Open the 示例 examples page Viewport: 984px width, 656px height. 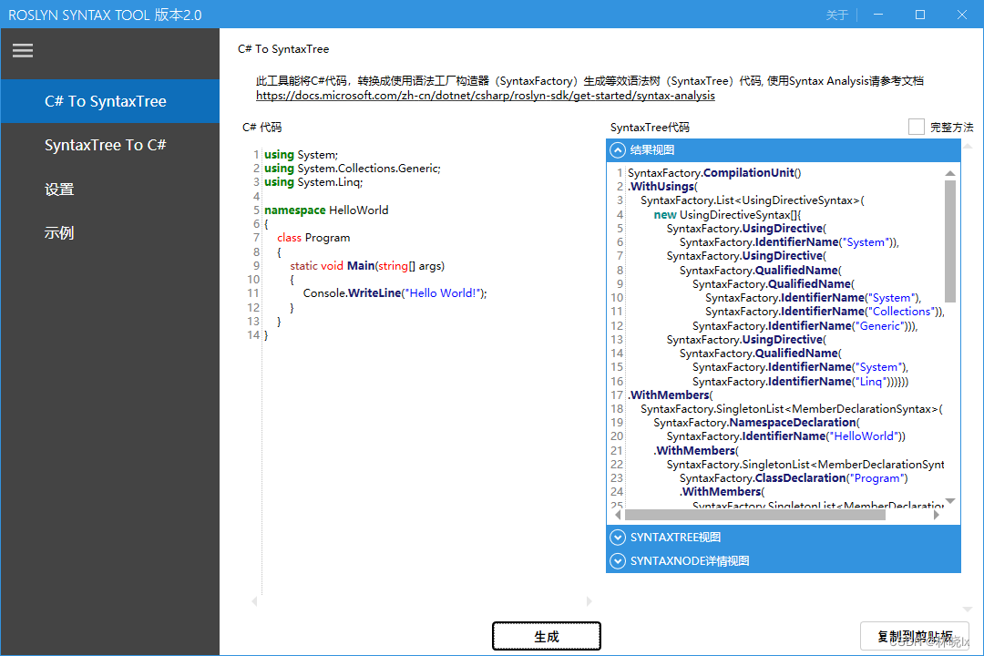pos(59,233)
